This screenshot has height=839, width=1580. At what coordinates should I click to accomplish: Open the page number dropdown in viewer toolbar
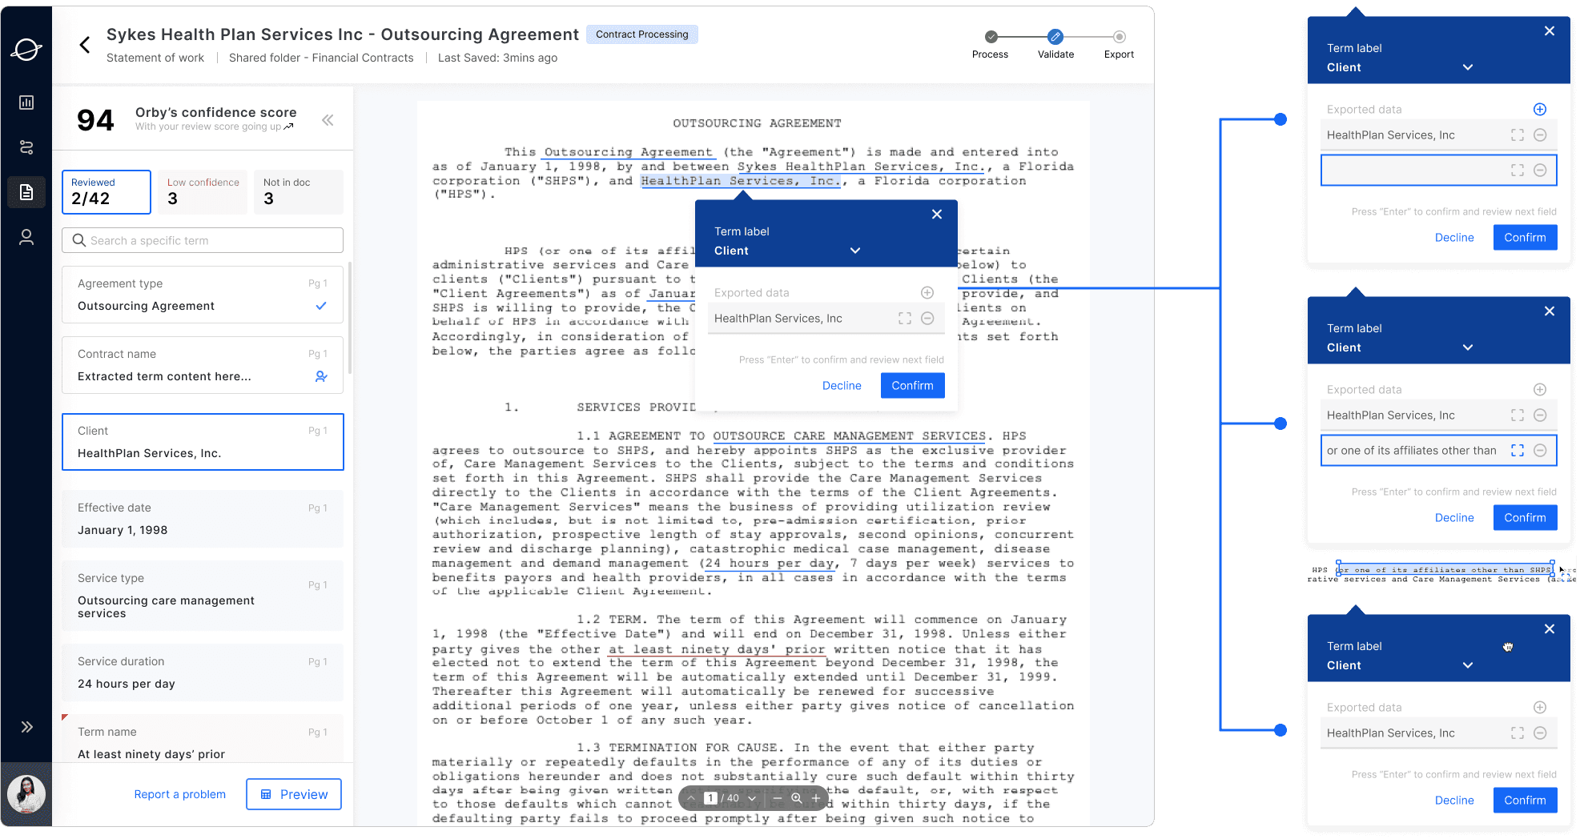click(x=752, y=798)
